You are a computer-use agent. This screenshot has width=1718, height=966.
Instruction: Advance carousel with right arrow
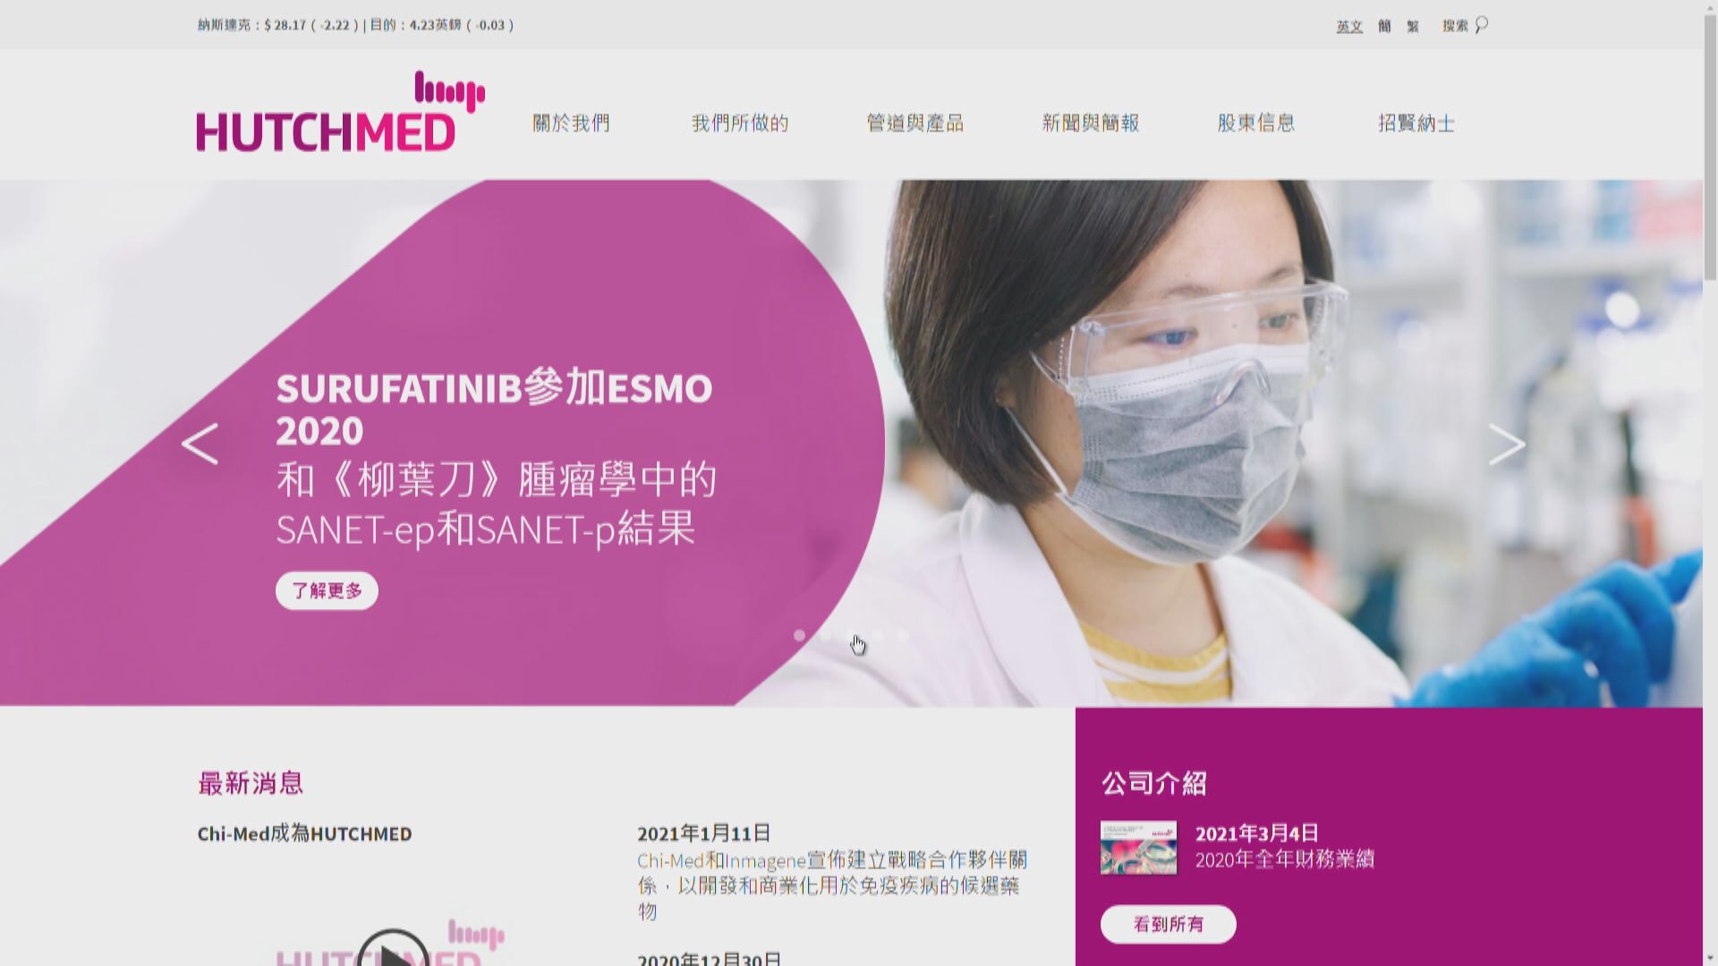click(x=1506, y=444)
